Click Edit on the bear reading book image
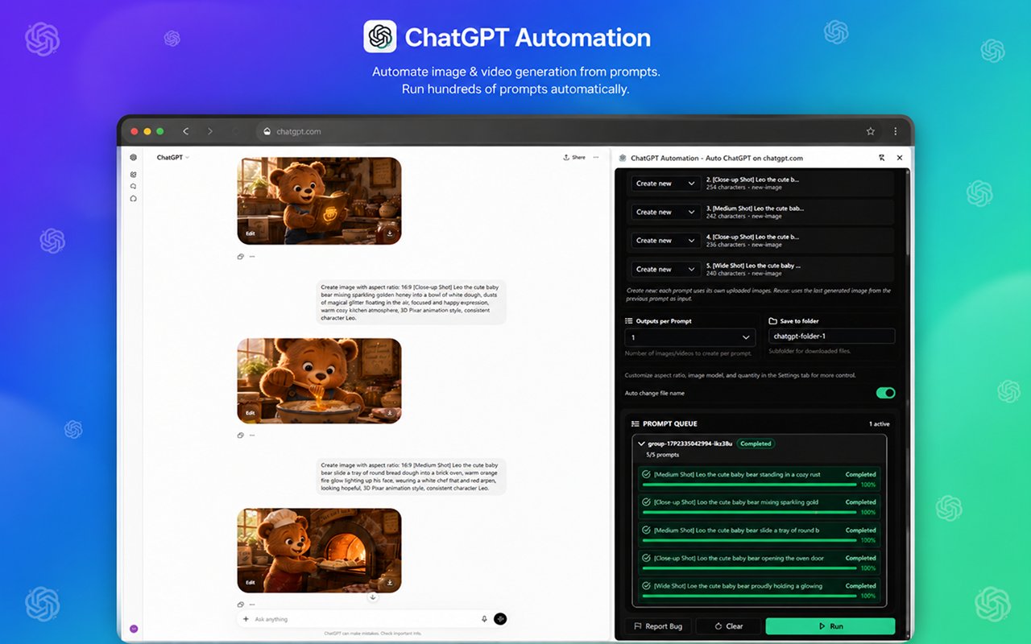The image size is (1031, 644). pos(251,233)
